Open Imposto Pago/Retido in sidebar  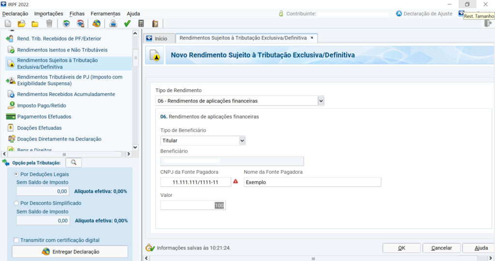coord(42,106)
